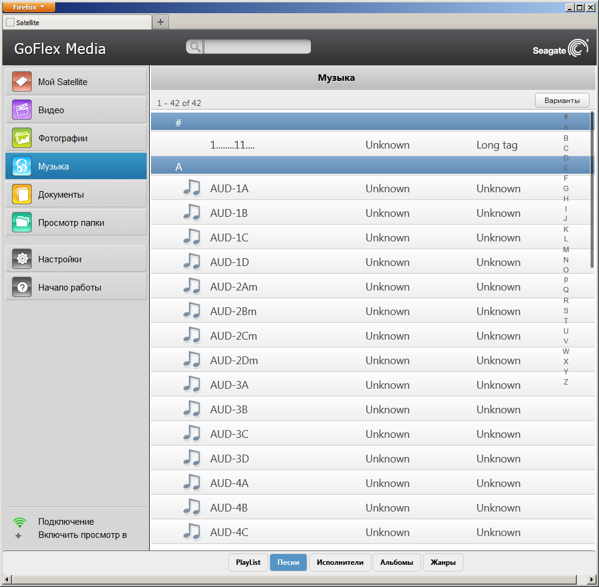Image resolution: width=599 pixels, height=587 pixels.
Task: Click Включить просмотр в link
Action: pyautogui.click(x=83, y=535)
